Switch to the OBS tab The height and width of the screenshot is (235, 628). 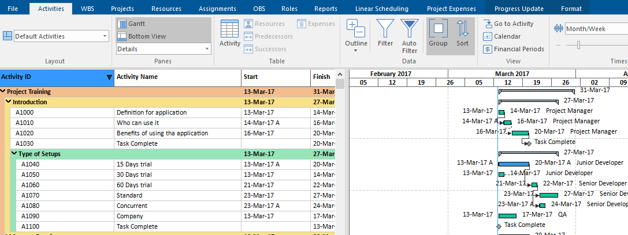[259, 9]
